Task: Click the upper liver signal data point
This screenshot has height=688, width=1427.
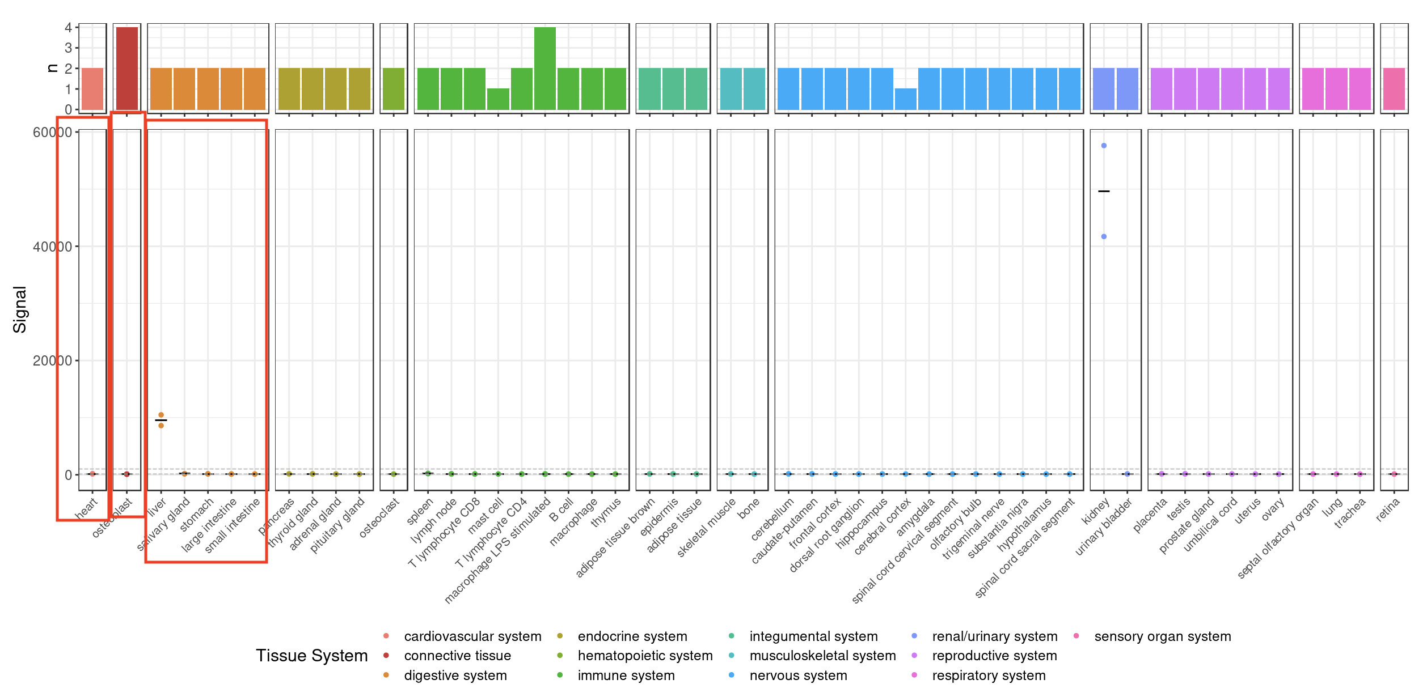Action: 161,415
